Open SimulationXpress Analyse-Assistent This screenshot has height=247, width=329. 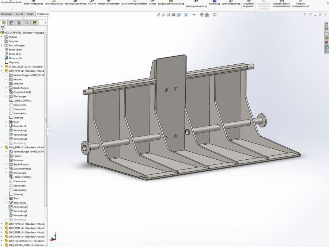click(282, 4)
